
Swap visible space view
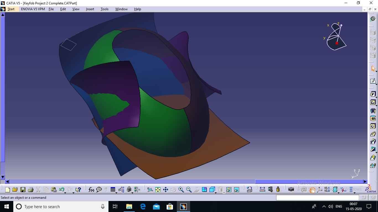point(236,190)
